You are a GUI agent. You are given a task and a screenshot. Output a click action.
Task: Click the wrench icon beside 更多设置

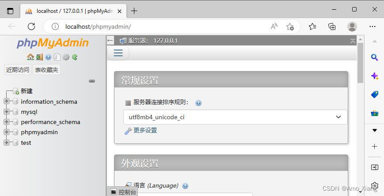pyautogui.click(x=128, y=131)
